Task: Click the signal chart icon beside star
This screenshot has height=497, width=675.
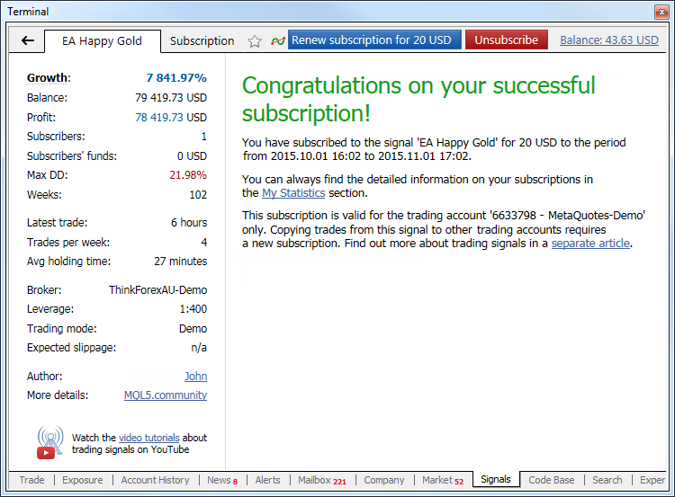Action: [278, 40]
